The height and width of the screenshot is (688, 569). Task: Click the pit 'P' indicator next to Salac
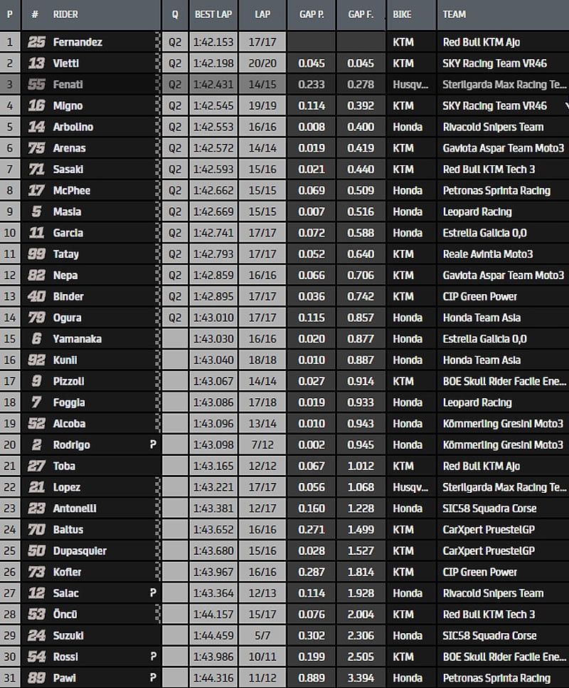(x=152, y=593)
